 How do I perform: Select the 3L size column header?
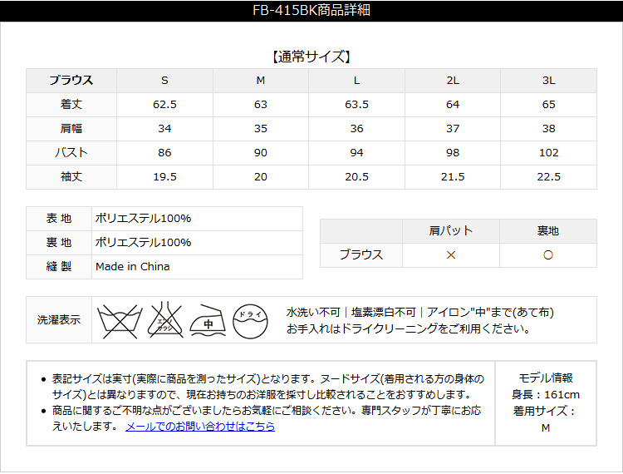click(x=548, y=81)
